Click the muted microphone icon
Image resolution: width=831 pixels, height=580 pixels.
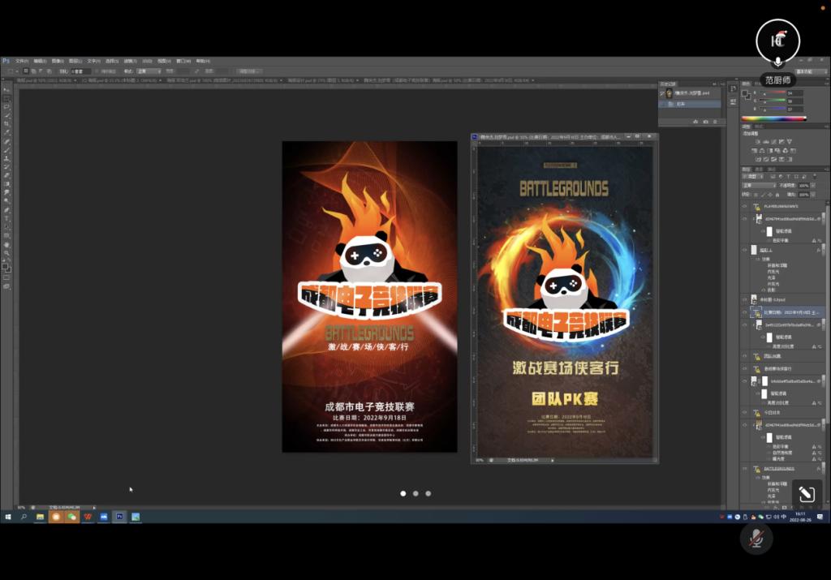pyautogui.click(x=756, y=538)
